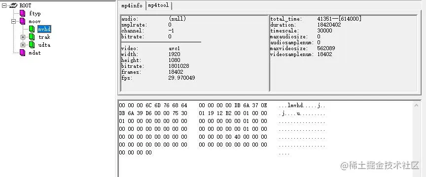Image resolution: width=426 pixels, height=177 pixels.
Task: Click the ASCII text ...lmvhd.....j..
Action: (302, 105)
